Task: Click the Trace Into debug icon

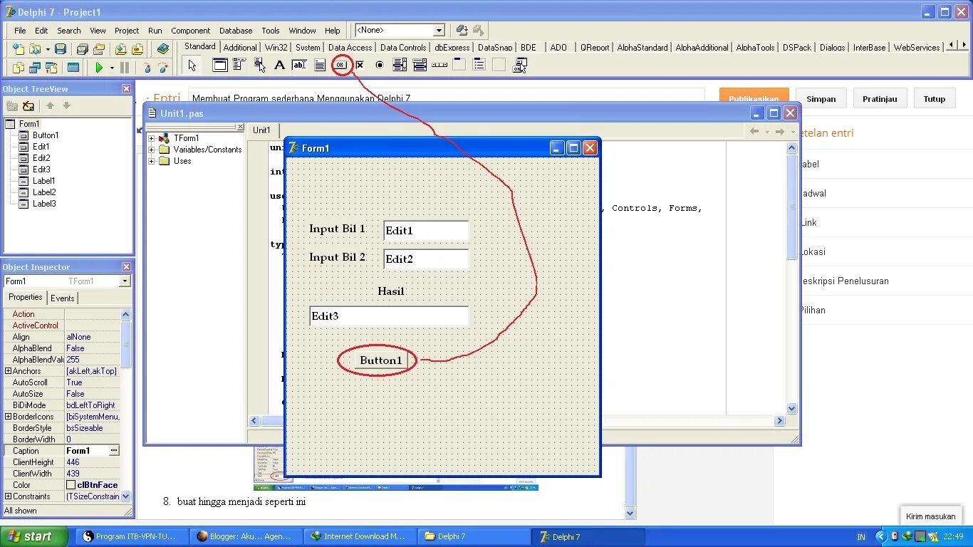Action: click(x=147, y=68)
